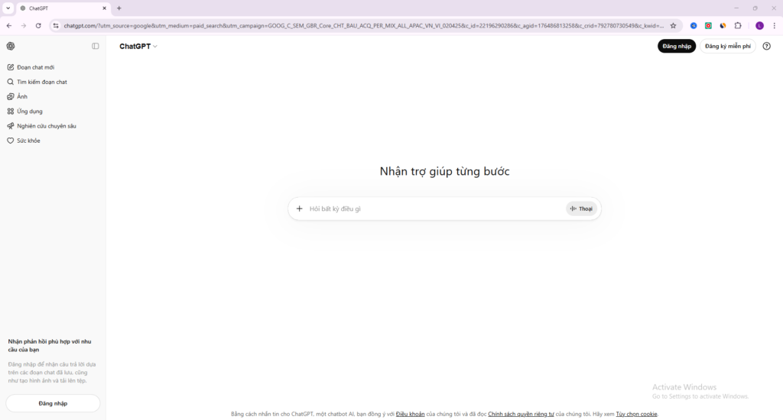This screenshot has width=783, height=420.
Task: Open the Ứng dụng apps grid icon
Action: click(x=11, y=111)
